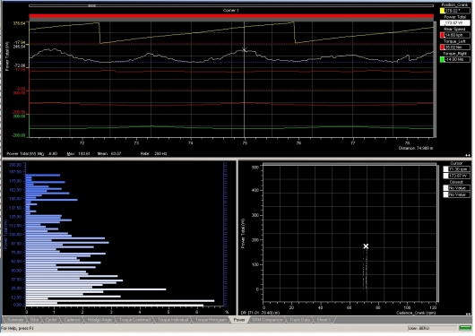
Task: Click the Power Total histogram axis label
Action: click(x=5, y=234)
